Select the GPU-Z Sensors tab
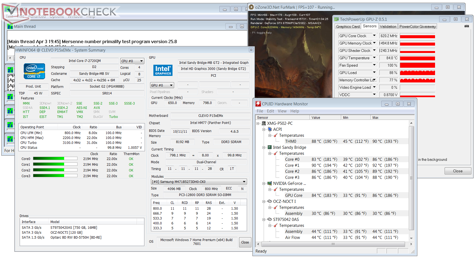The width and height of the screenshot is (476, 258). pos(370,26)
